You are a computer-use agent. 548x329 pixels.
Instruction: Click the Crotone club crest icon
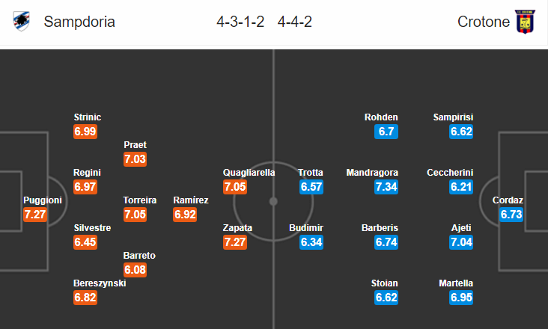coord(526,22)
